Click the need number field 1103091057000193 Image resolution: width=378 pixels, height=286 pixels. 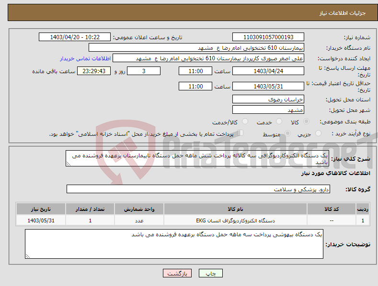268,37
